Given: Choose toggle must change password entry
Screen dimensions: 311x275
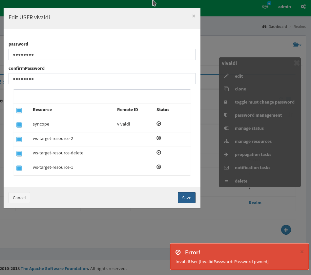Looking at the screenshot, I should 265,102.
